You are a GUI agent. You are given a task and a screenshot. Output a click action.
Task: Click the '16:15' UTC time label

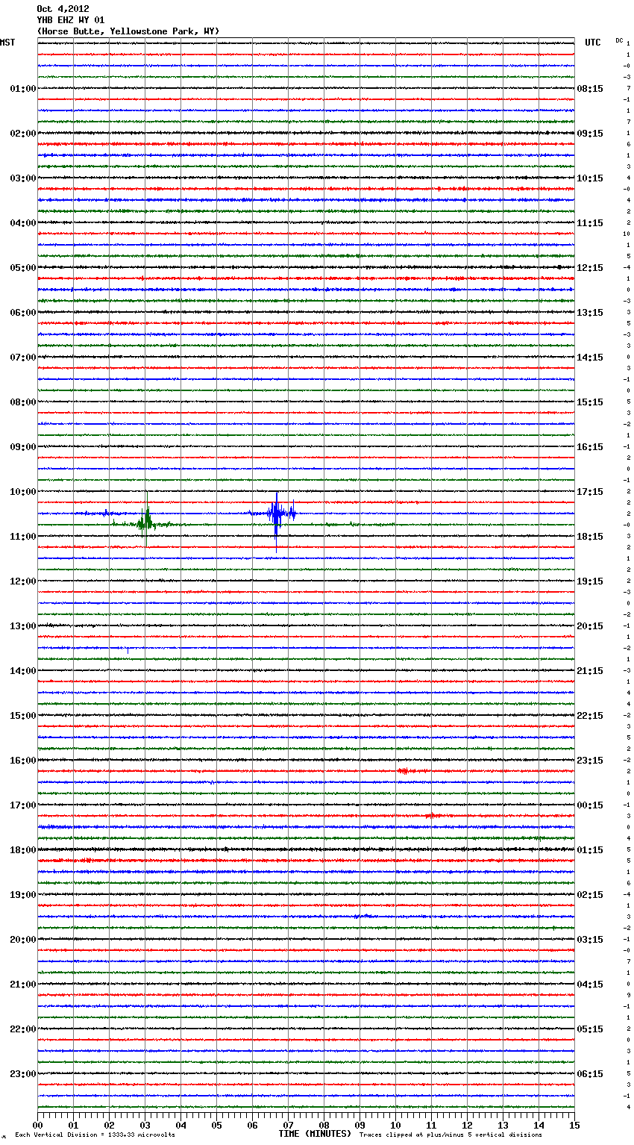tap(590, 447)
